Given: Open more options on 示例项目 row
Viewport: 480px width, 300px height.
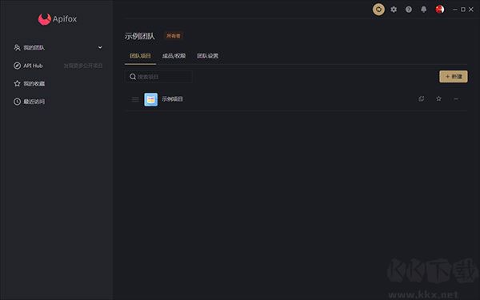Looking at the screenshot, I should pos(456,99).
